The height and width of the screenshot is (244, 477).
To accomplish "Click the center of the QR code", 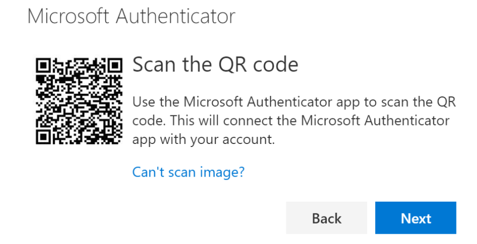I will pyautogui.click(x=79, y=101).
